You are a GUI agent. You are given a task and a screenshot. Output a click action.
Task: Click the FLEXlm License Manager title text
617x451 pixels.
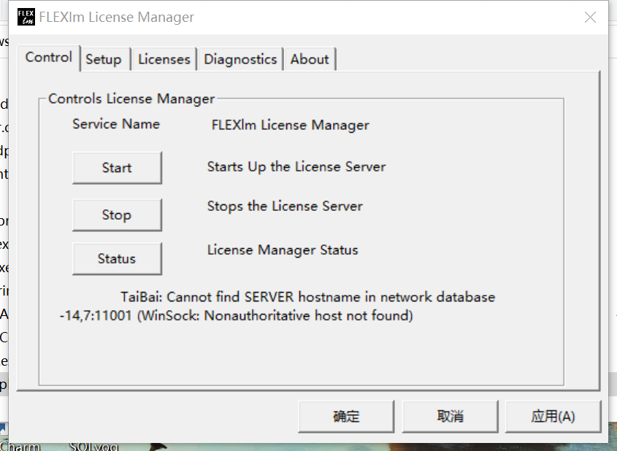117,17
